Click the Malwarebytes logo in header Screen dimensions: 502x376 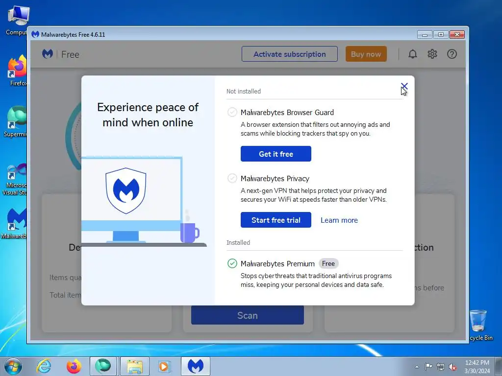(x=48, y=54)
